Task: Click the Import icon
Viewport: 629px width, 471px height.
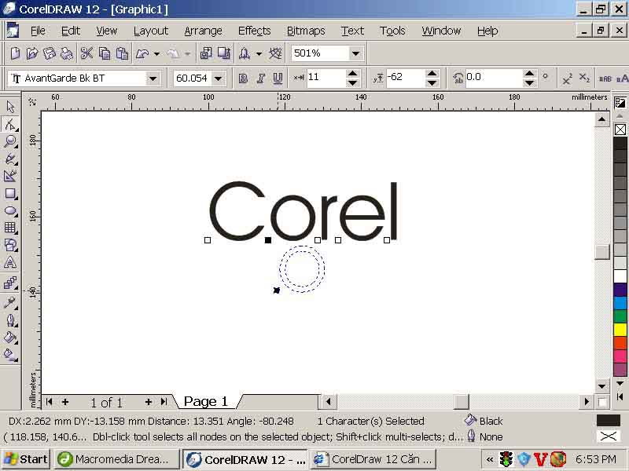Action: click(x=206, y=53)
